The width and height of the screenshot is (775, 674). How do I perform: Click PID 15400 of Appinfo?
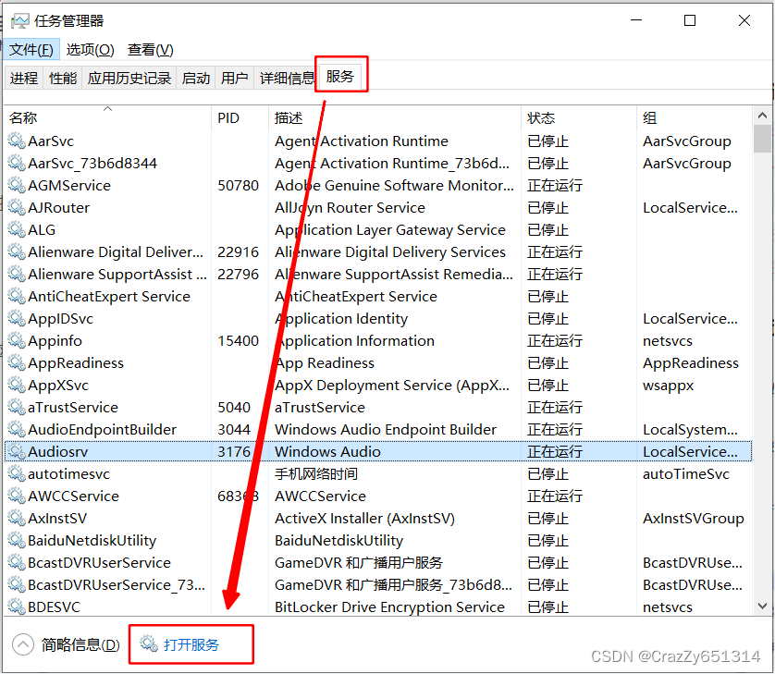click(239, 341)
